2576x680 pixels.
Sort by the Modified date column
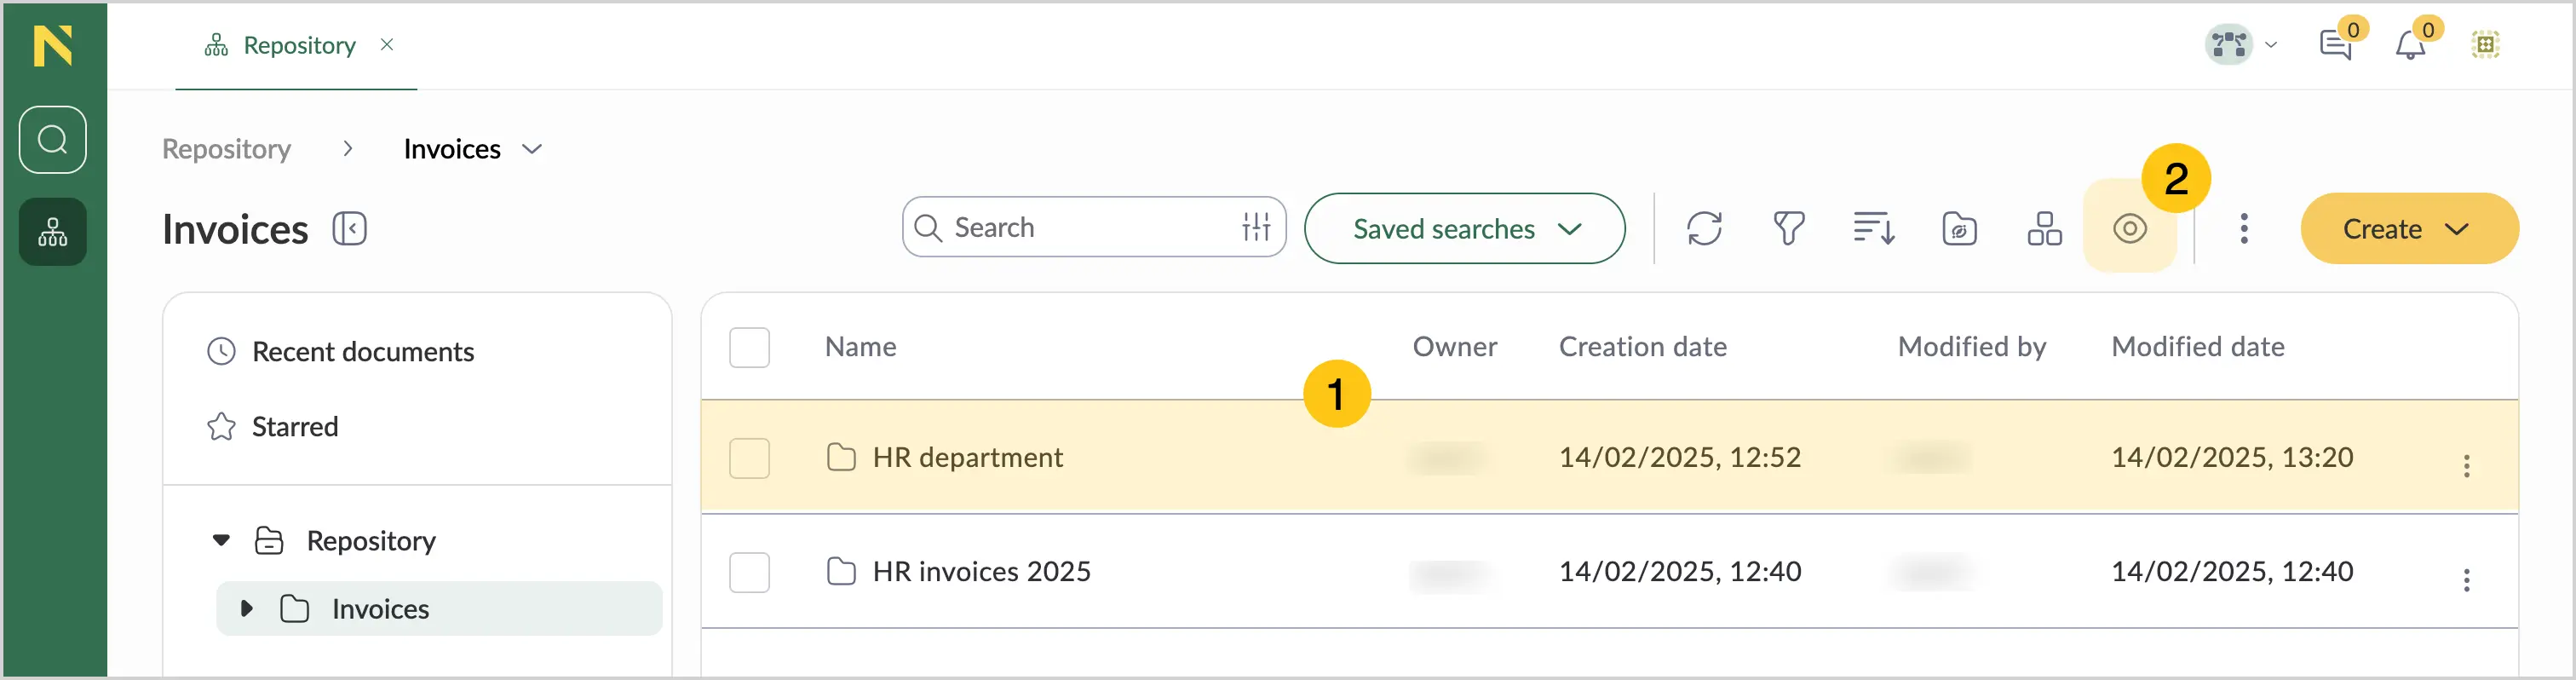coord(2198,347)
